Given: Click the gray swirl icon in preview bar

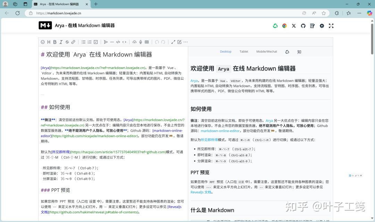Looking at the screenshot, I should [x=287, y=52].
